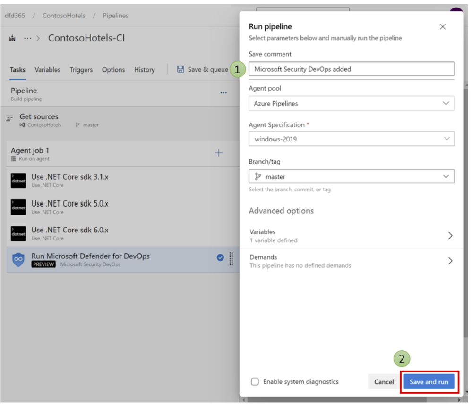
Task: Expand the Variables advanced option
Action: 352,236
